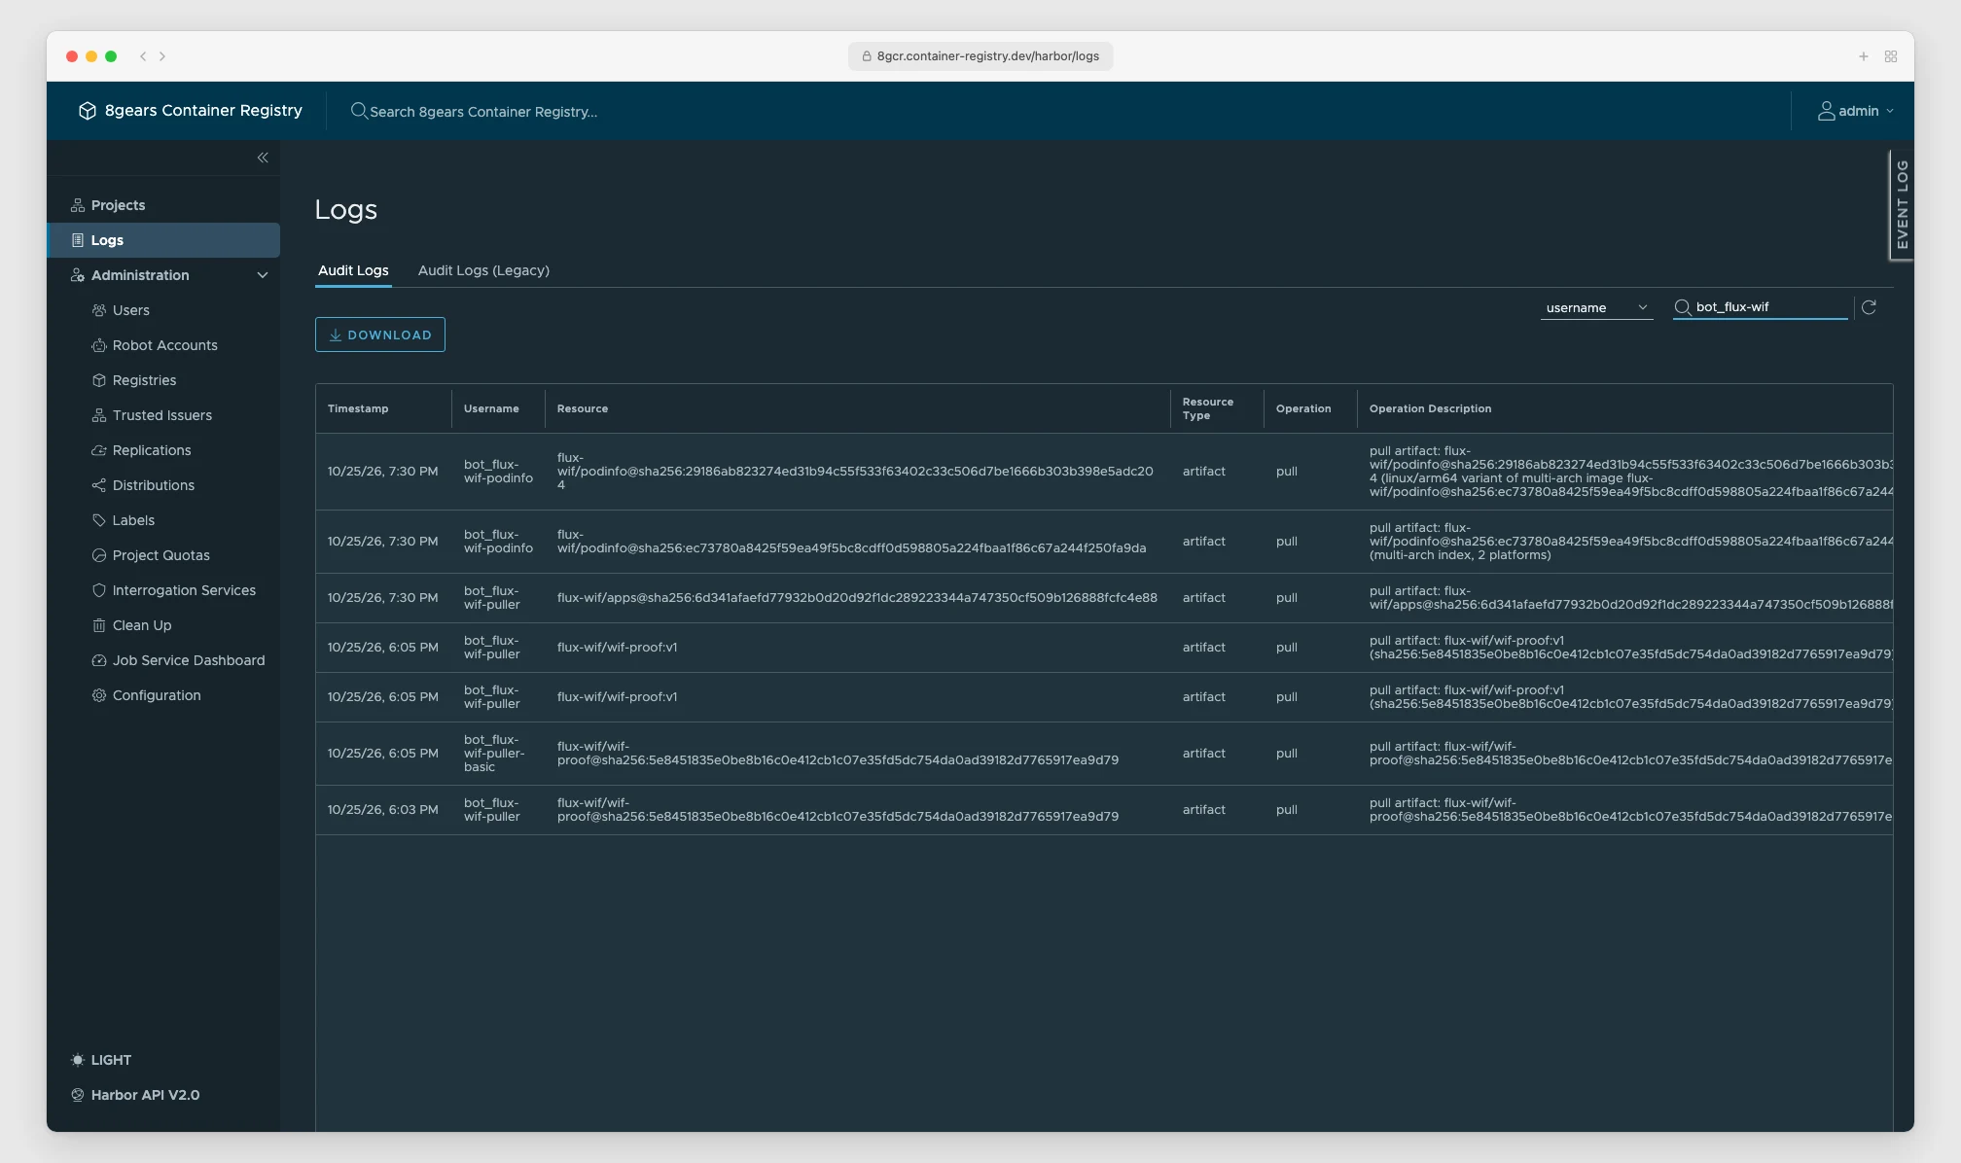The width and height of the screenshot is (1961, 1163).
Task: Toggle LIGHT theme mode
Action: (x=101, y=1060)
